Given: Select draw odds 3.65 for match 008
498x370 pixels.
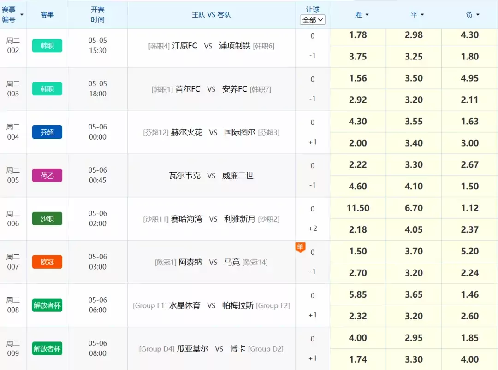Looking at the screenshot, I should click(414, 294).
